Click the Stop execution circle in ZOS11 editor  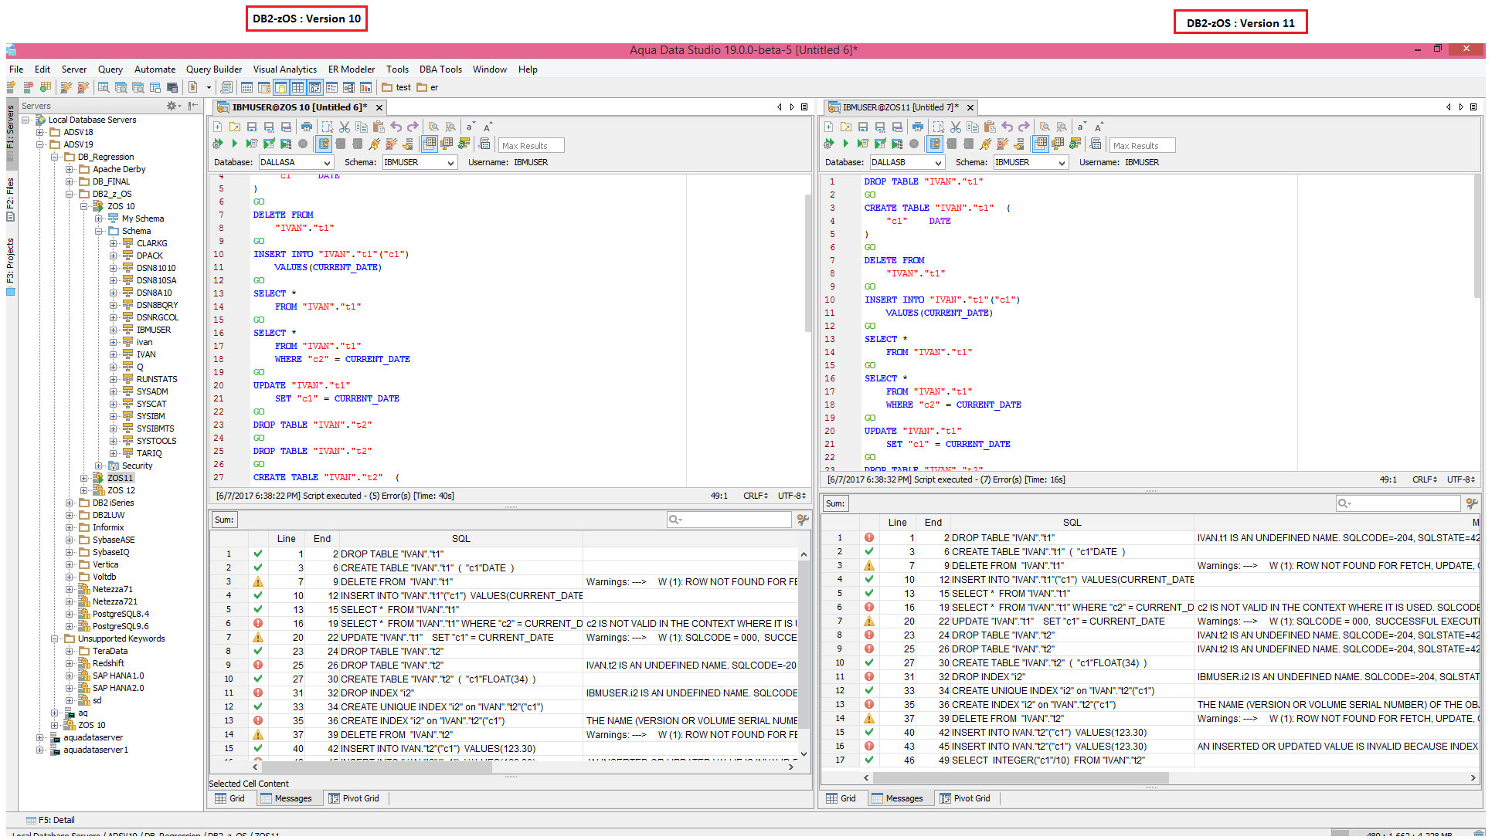tap(914, 144)
